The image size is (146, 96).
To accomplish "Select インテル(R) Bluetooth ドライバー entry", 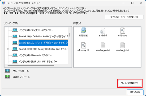I will coord(35,55).
